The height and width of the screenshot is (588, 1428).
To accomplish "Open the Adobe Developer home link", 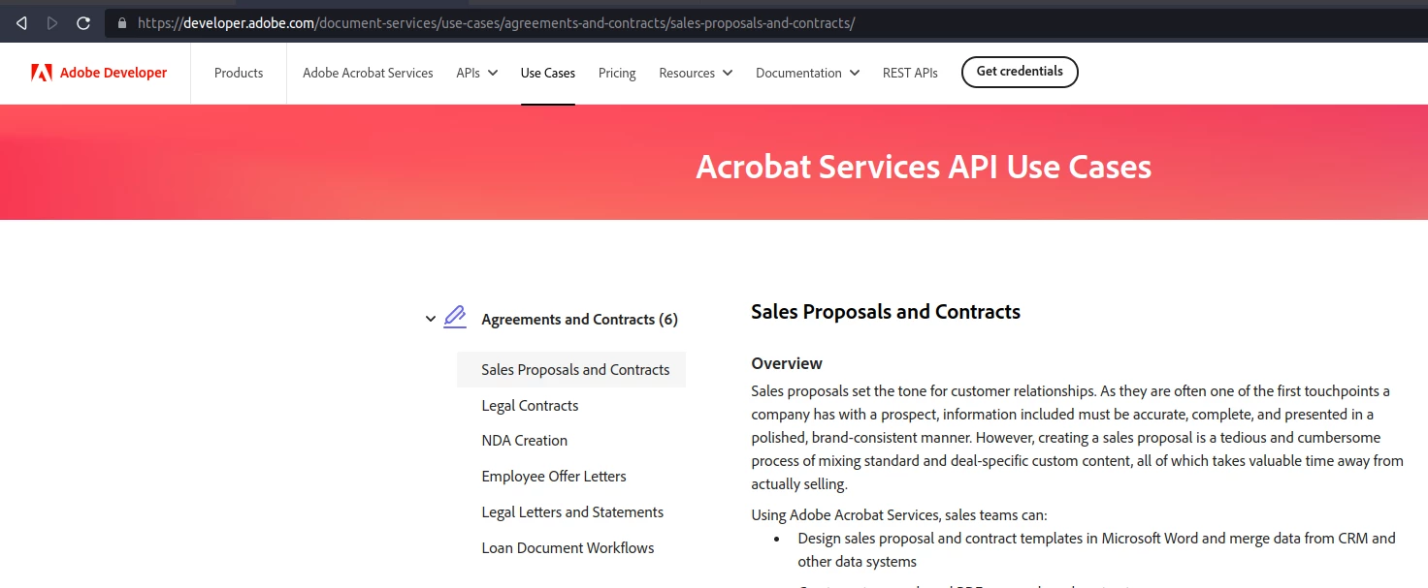I will [x=99, y=73].
